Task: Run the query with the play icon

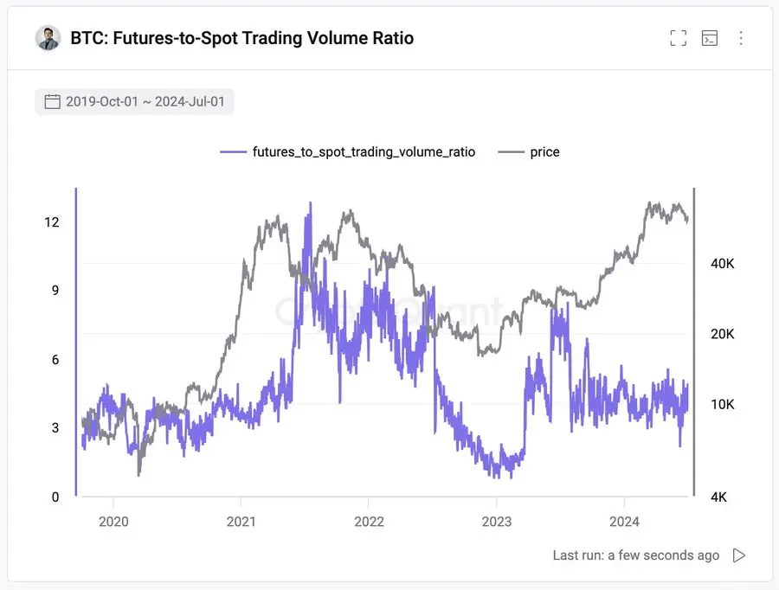Action: (737, 555)
